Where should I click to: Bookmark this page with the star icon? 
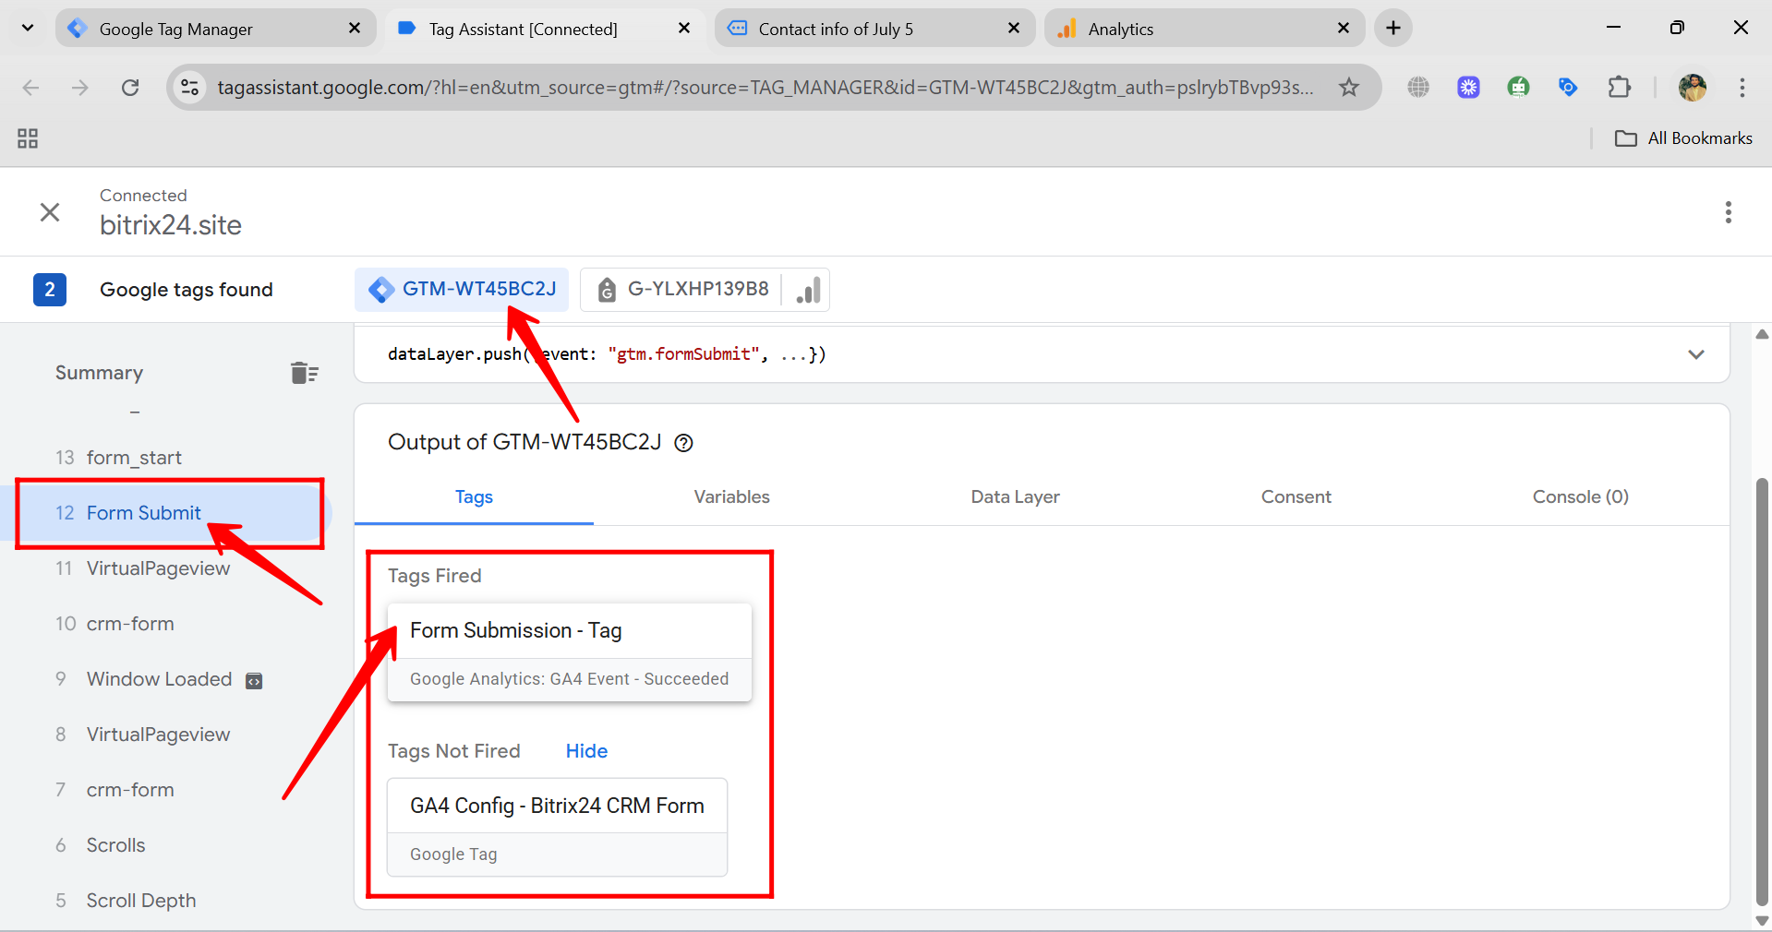point(1349,88)
